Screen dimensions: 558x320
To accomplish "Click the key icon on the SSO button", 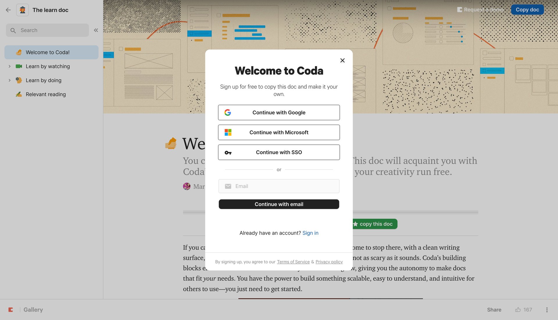I will coord(228,152).
